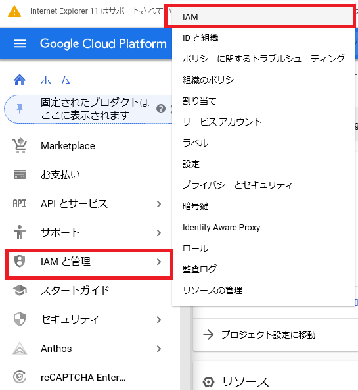Open リソースの管理 menu entry
The image size is (358, 390).
[263, 290]
